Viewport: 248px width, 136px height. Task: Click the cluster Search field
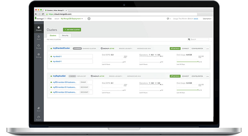199,40
